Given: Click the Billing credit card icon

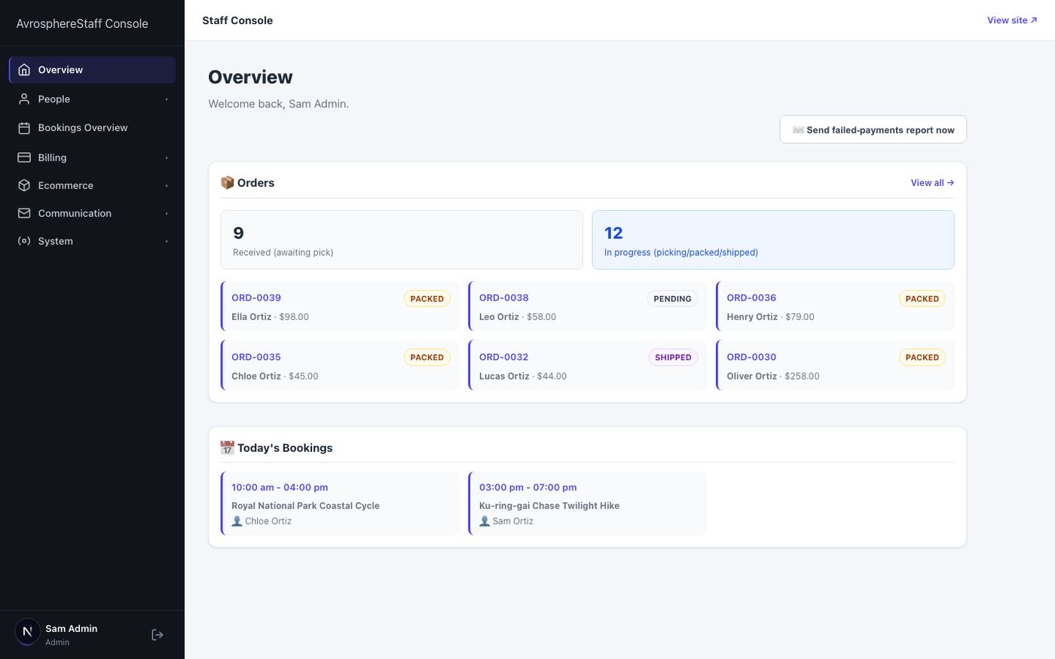Looking at the screenshot, I should 24,157.
